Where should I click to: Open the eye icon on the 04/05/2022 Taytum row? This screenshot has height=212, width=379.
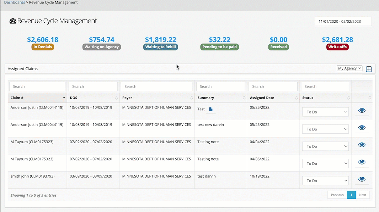pyautogui.click(x=362, y=162)
